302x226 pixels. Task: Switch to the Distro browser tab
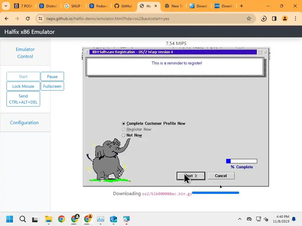[48, 6]
